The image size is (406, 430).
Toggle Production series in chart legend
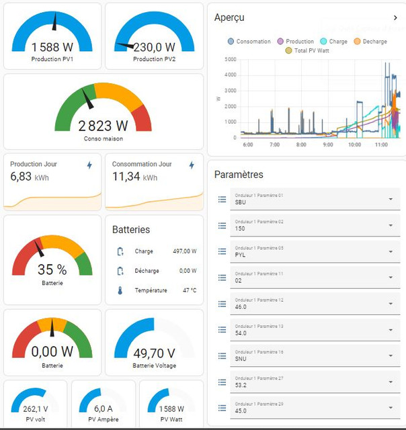[x=296, y=42]
